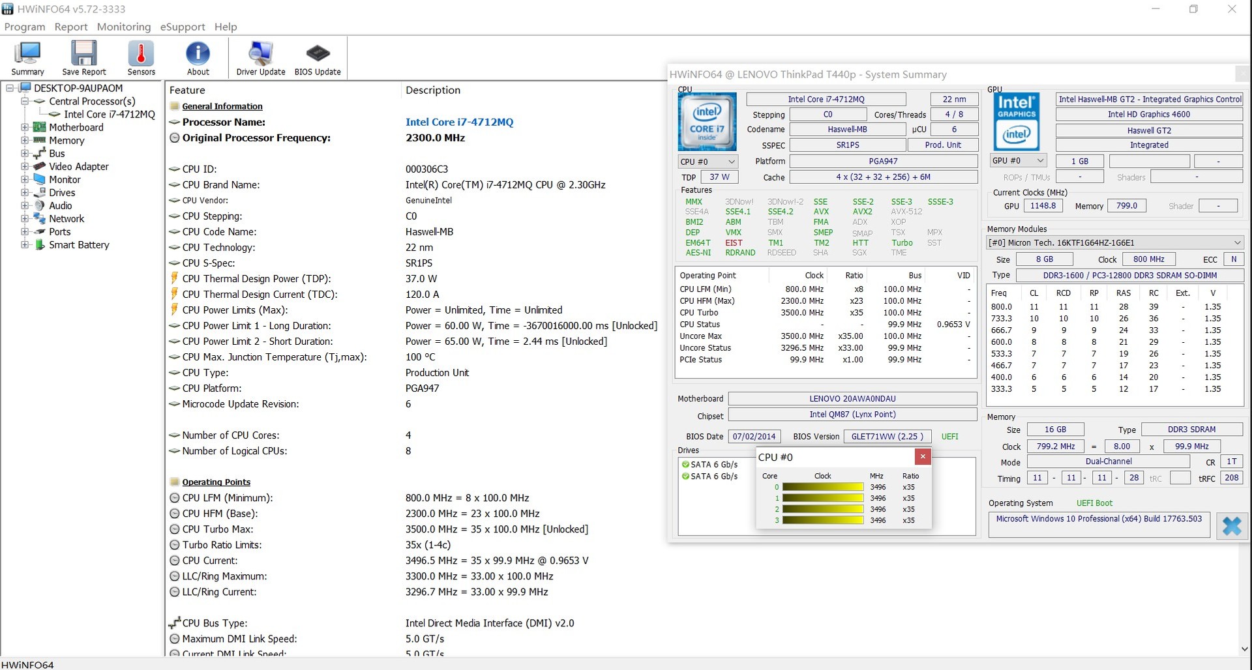1252x670 pixels.
Task: Expand the Memory tree node
Action: click(25, 140)
